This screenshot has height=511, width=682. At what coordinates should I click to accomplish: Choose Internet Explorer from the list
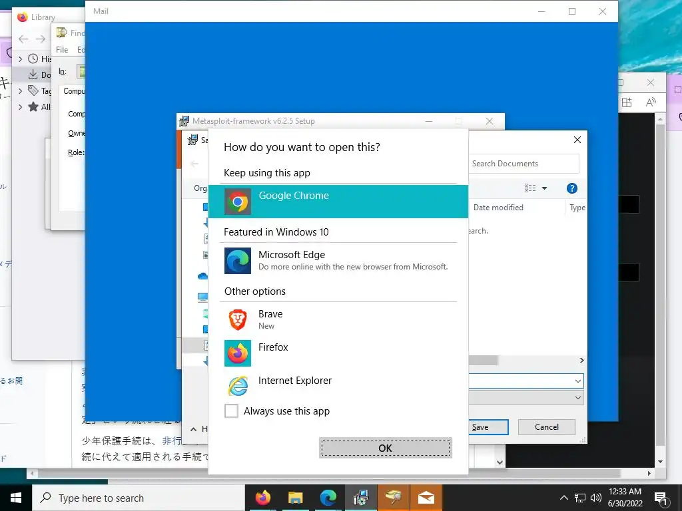click(338, 386)
